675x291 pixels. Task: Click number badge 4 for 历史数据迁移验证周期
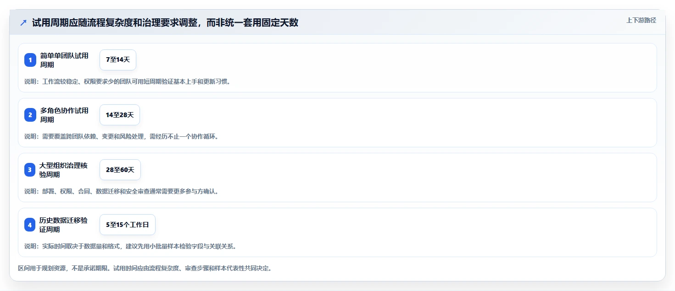point(30,225)
